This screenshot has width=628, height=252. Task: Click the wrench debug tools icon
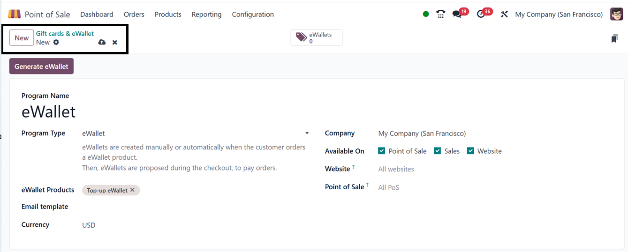(504, 14)
